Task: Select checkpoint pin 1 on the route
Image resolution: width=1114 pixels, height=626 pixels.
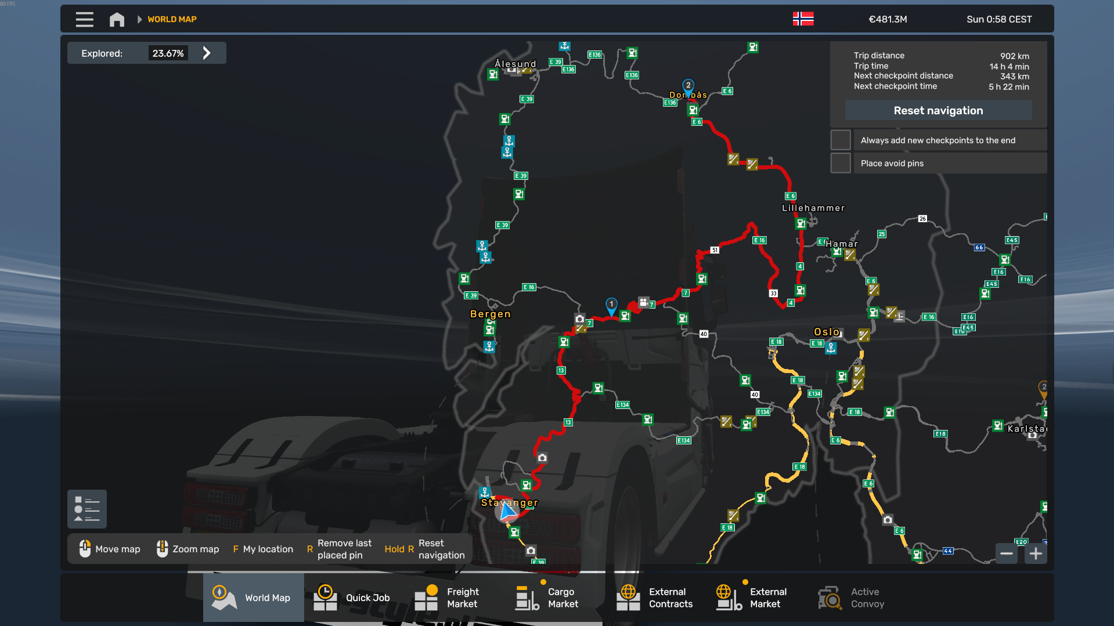Action: 611,306
